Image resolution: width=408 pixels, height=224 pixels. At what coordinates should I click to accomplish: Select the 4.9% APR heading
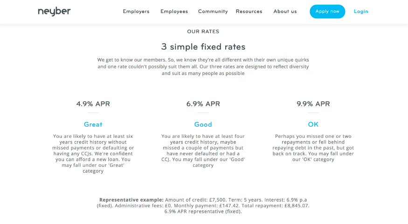(x=93, y=104)
